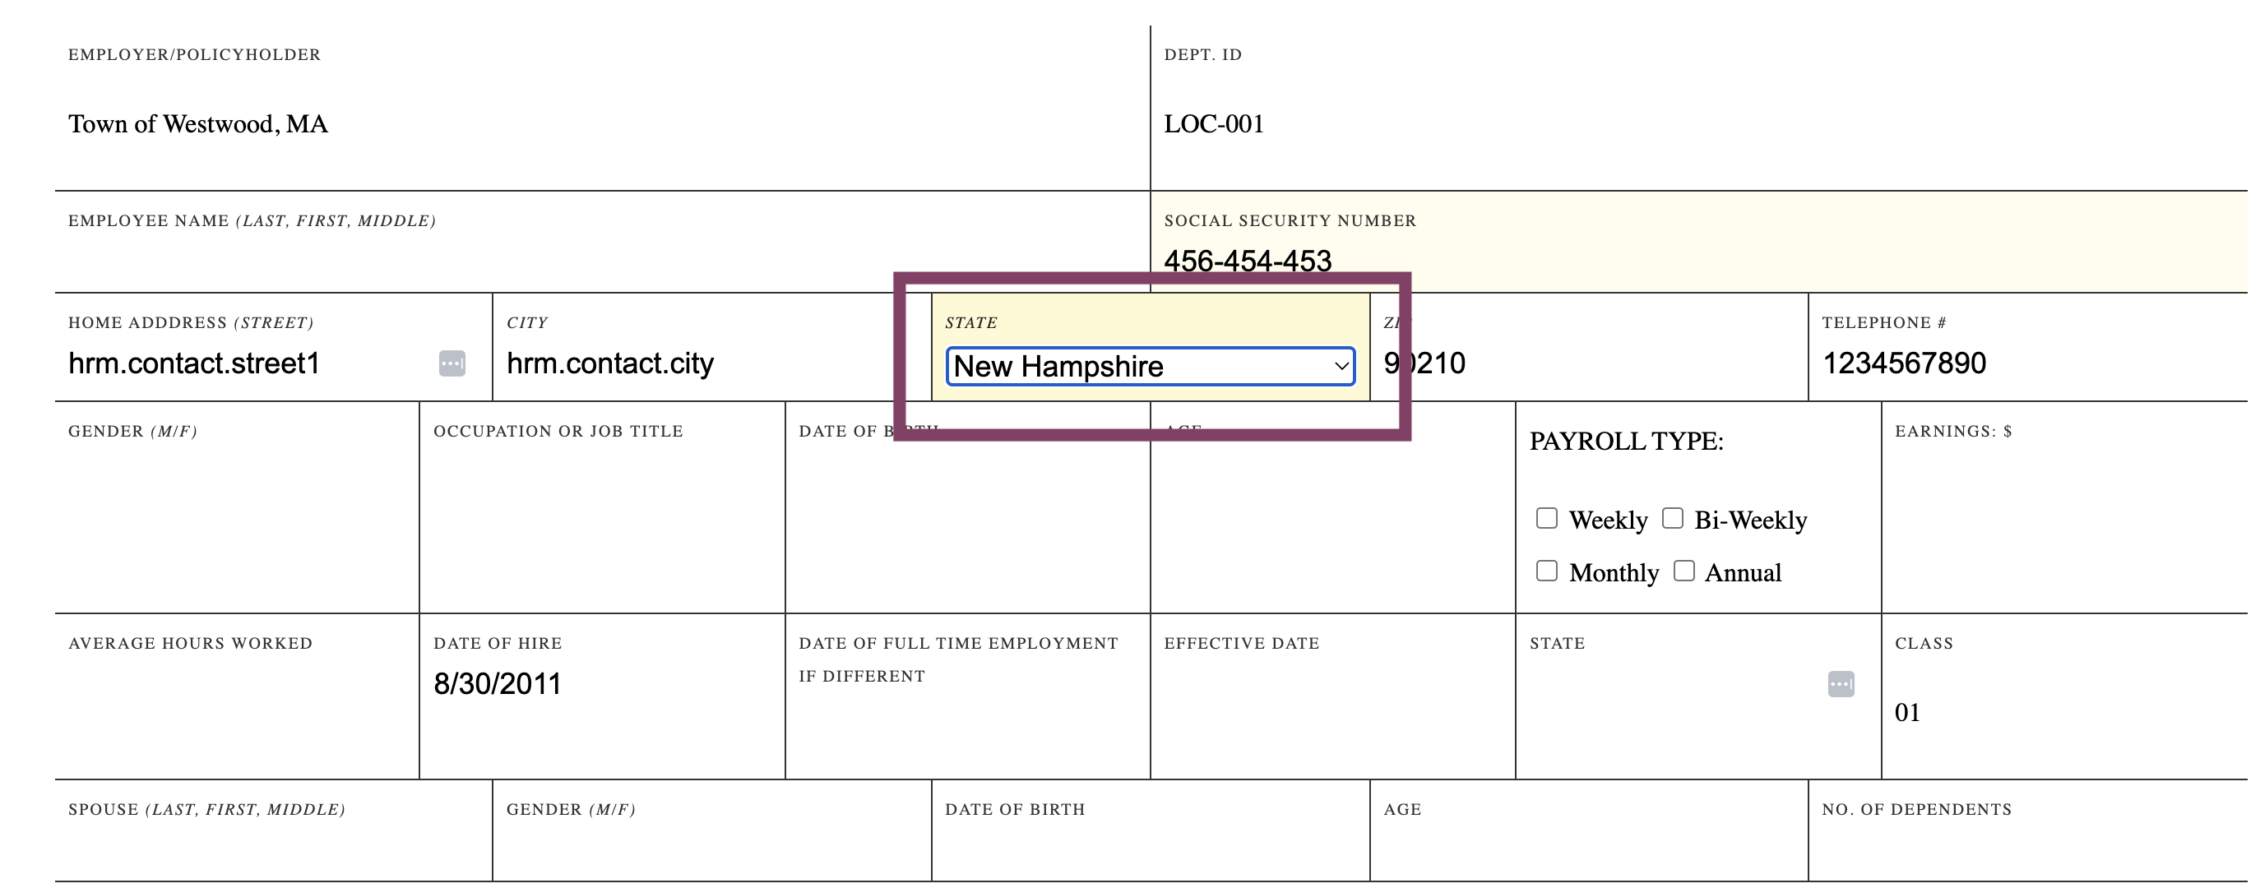Click the ellipsis icon in Home Address field
The width and height of the screenshot is (2260, 888).
[x=452, y=363]
